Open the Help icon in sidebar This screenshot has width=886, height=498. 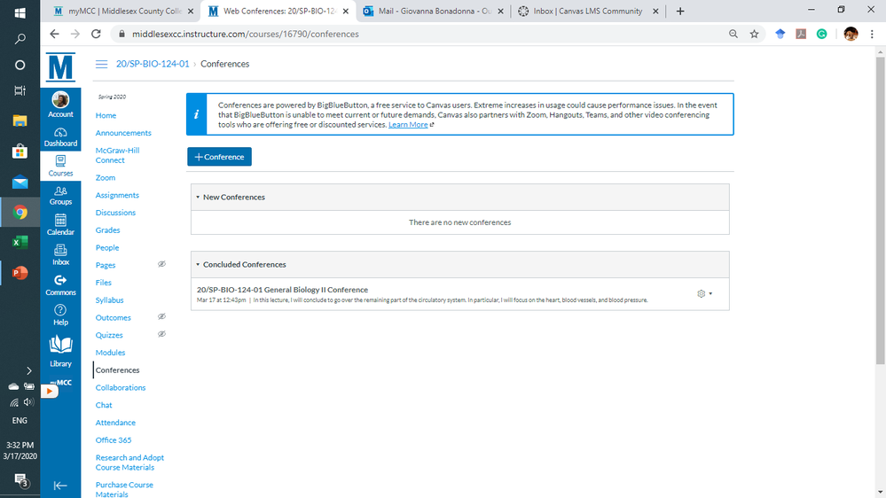click(x=60, y=314)
